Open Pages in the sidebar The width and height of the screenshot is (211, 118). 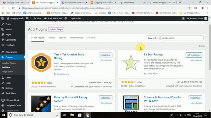tap(8, 35)
